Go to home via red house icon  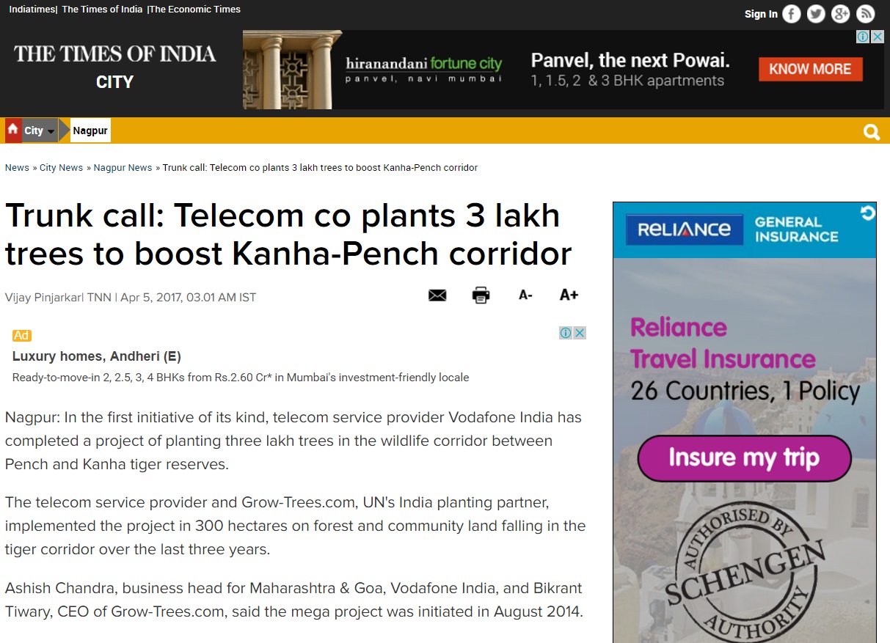[x=12, y=130]
